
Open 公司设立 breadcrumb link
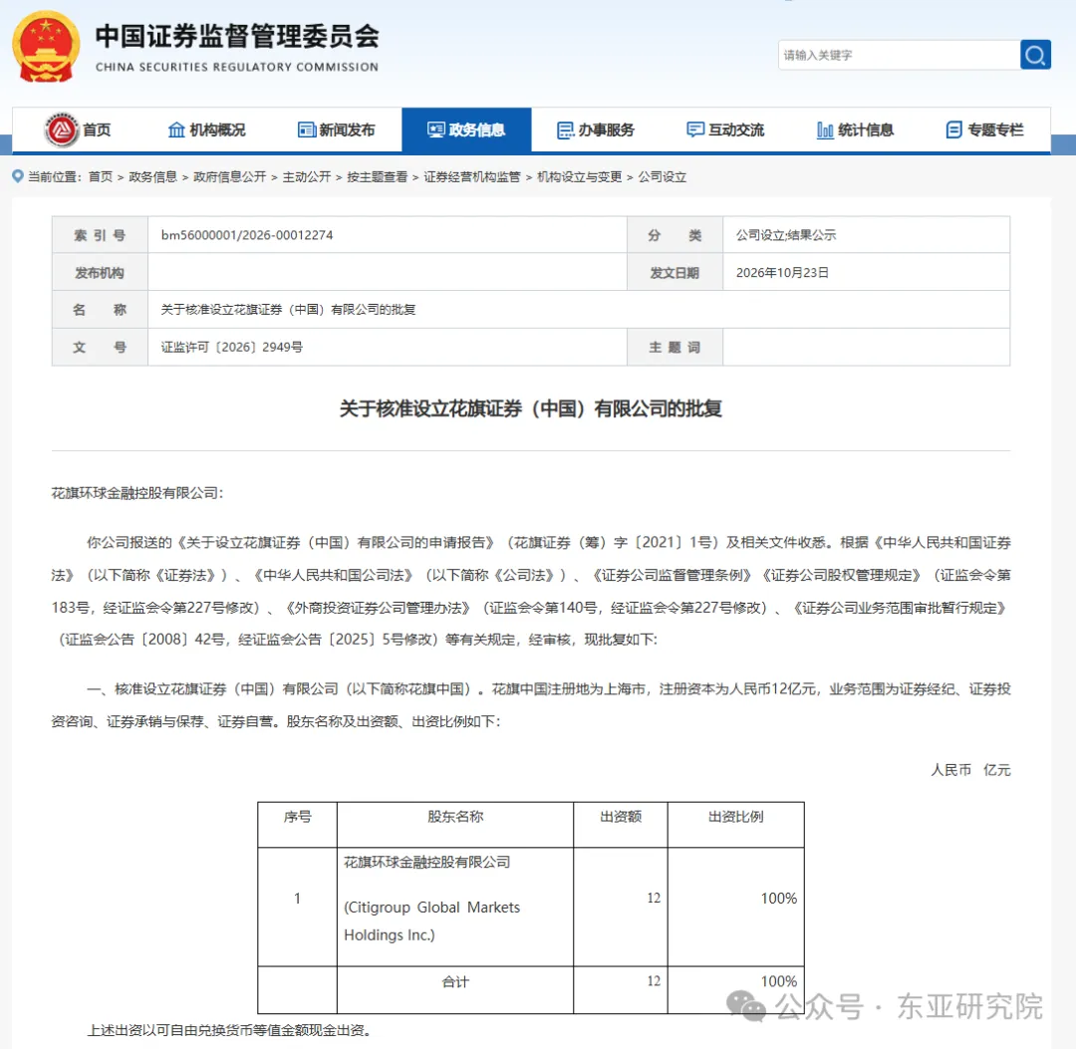662,177
